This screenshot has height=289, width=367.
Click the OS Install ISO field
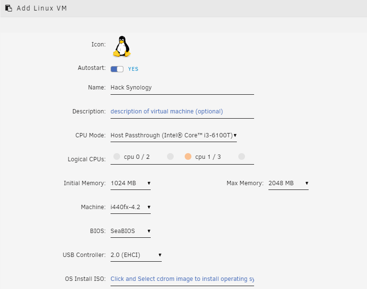(x=182, y=279)
